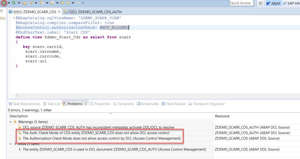Click the search pencil toolbar icon
This screenshot has height=159, width=300.
[31, 3]
